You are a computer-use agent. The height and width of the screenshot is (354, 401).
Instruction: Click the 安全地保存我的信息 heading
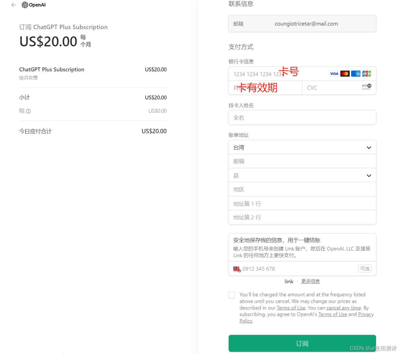pyautogui.click(x=277, y=240)
